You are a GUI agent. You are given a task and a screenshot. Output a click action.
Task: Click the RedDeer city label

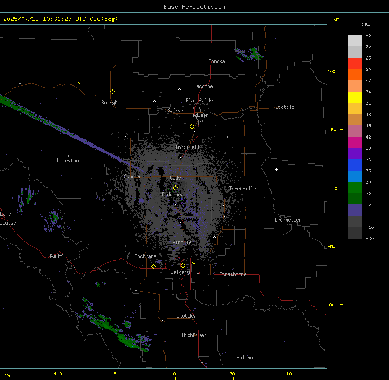(199, 115)
